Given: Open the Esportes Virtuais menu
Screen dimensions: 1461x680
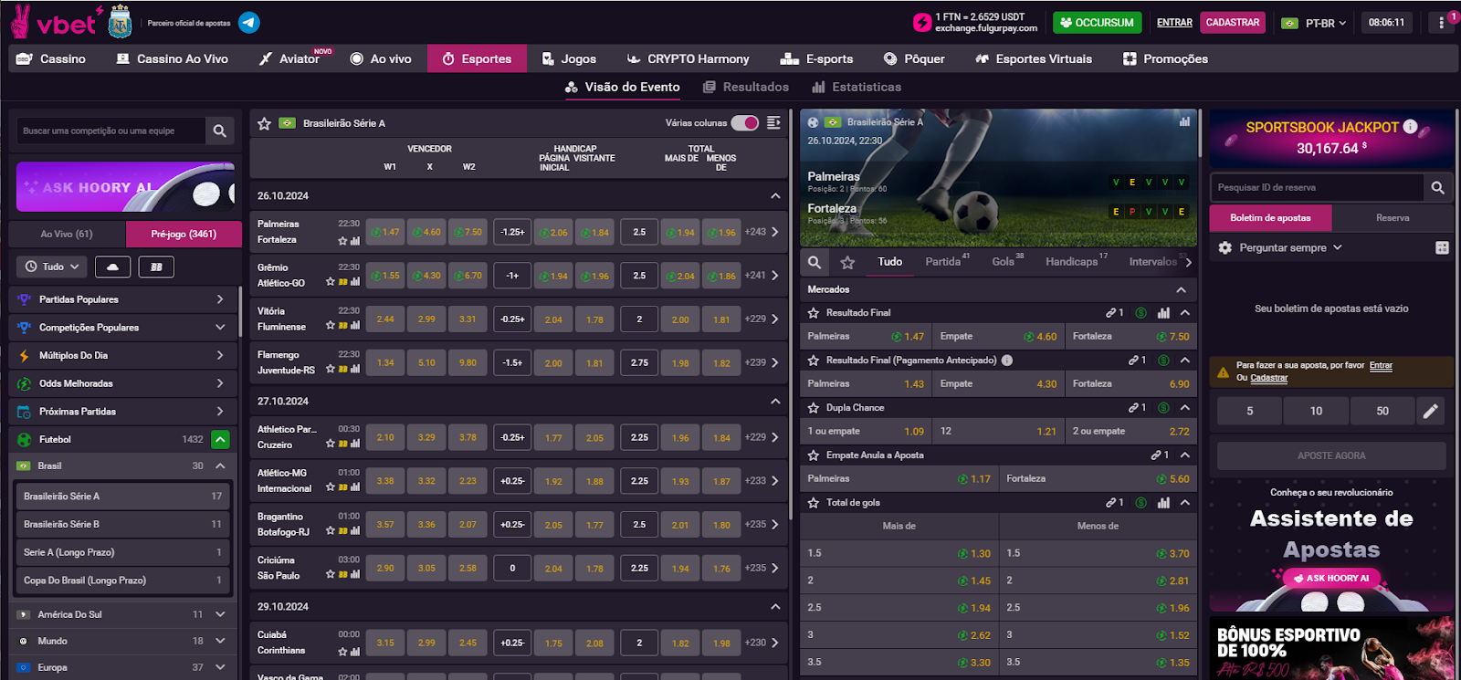Looking at the screenshot, I should pos(1034,58).
